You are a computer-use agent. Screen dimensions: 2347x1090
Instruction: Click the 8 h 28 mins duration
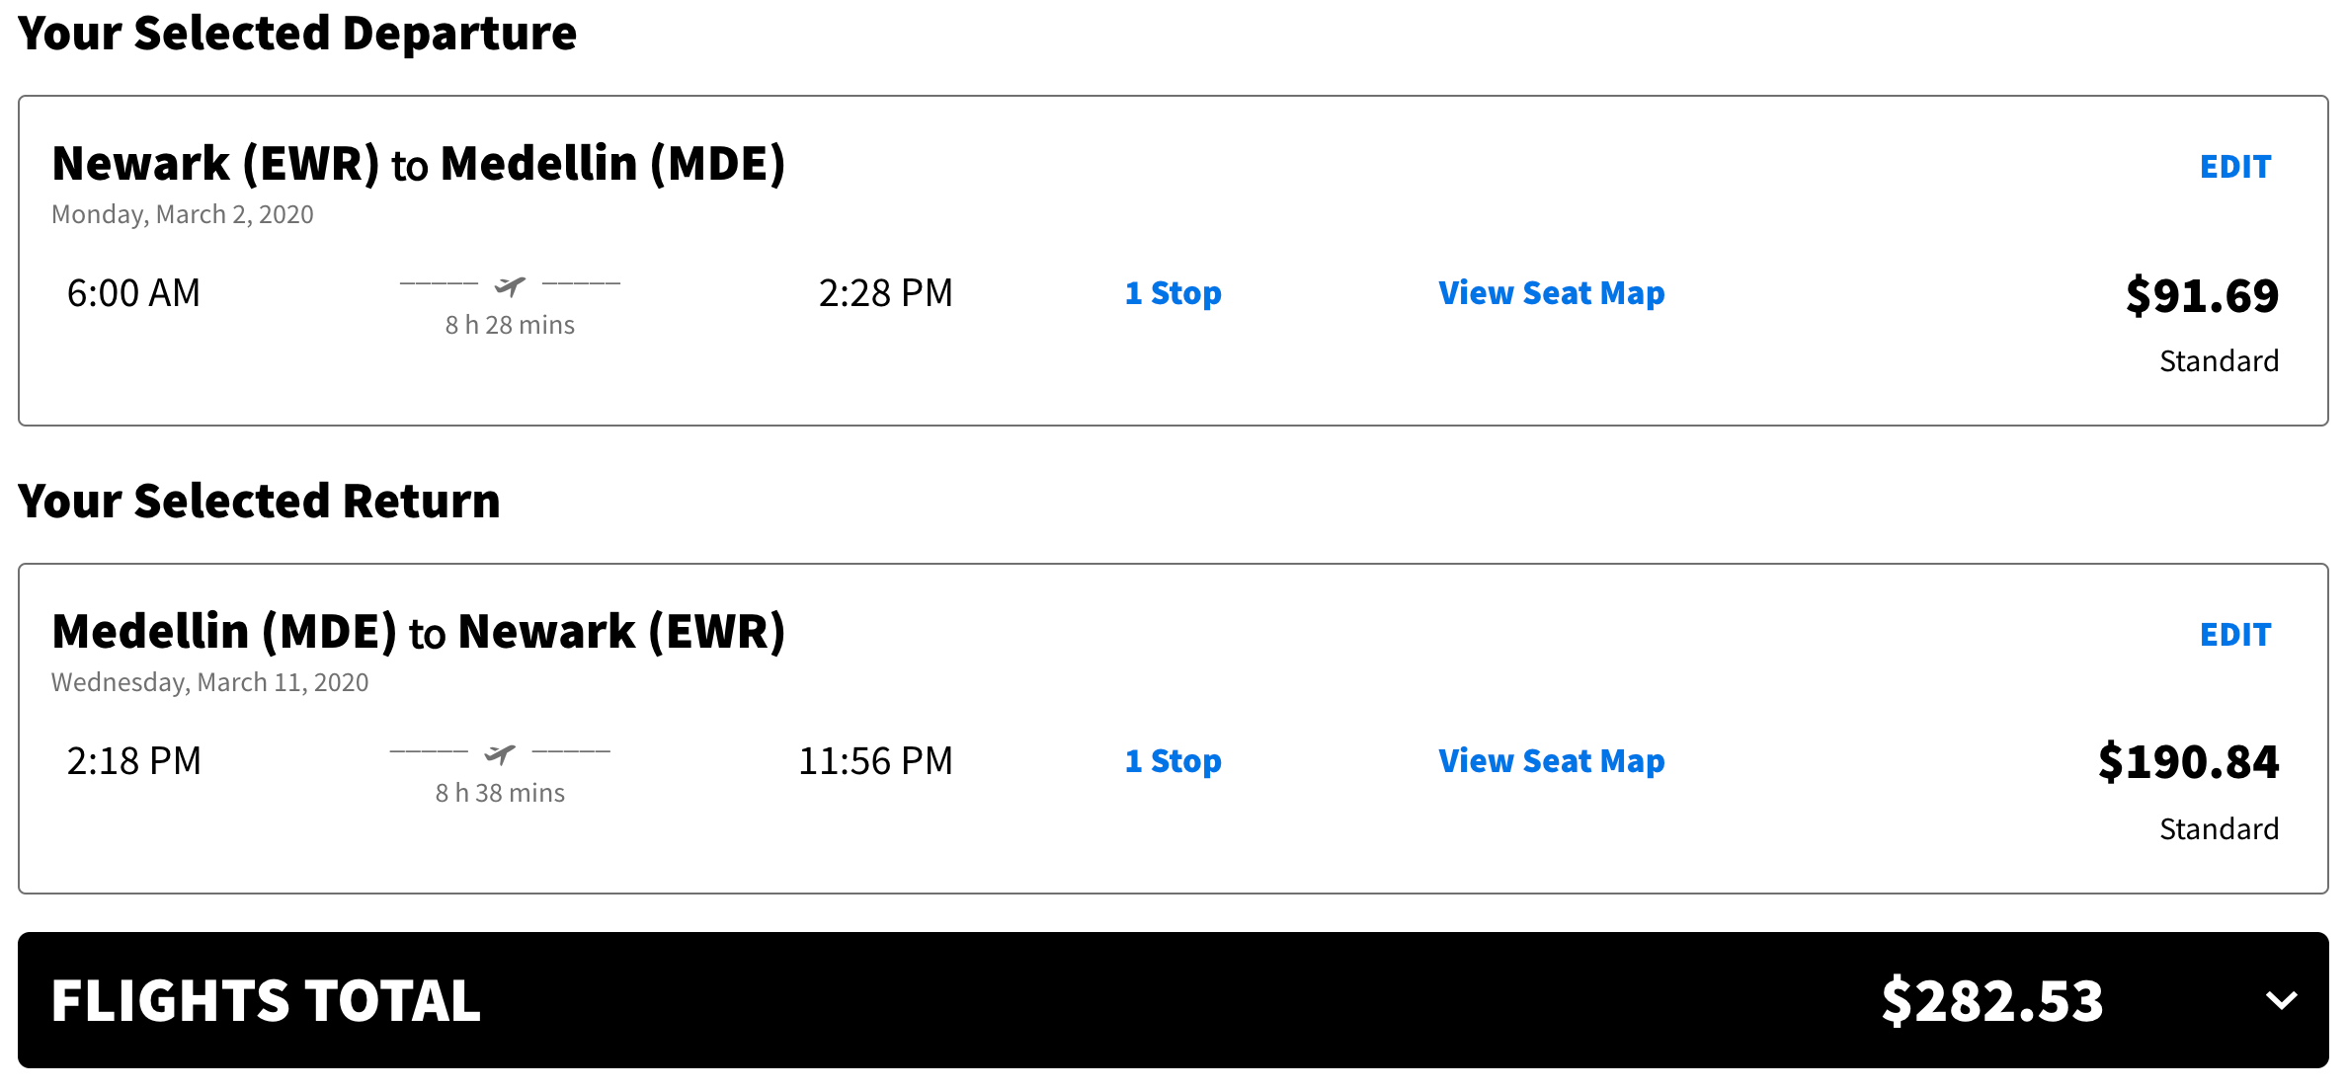(510, 325)
